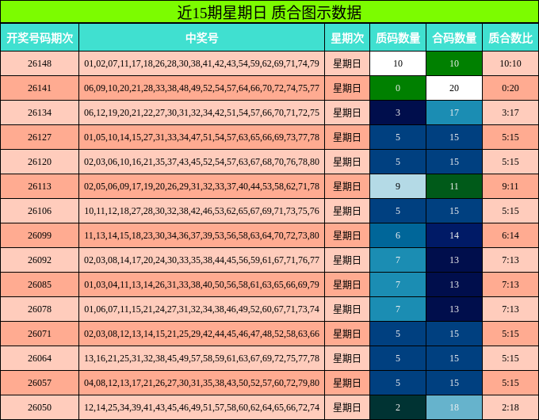Click winning numbers for draw 26148
The image size is (539, 420).
click(202, 63)
